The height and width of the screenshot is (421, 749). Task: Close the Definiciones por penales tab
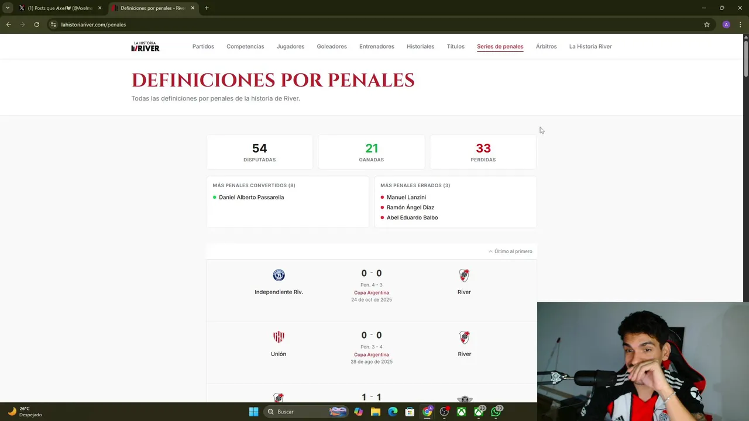pyautogui.click(x=193, y=8)
